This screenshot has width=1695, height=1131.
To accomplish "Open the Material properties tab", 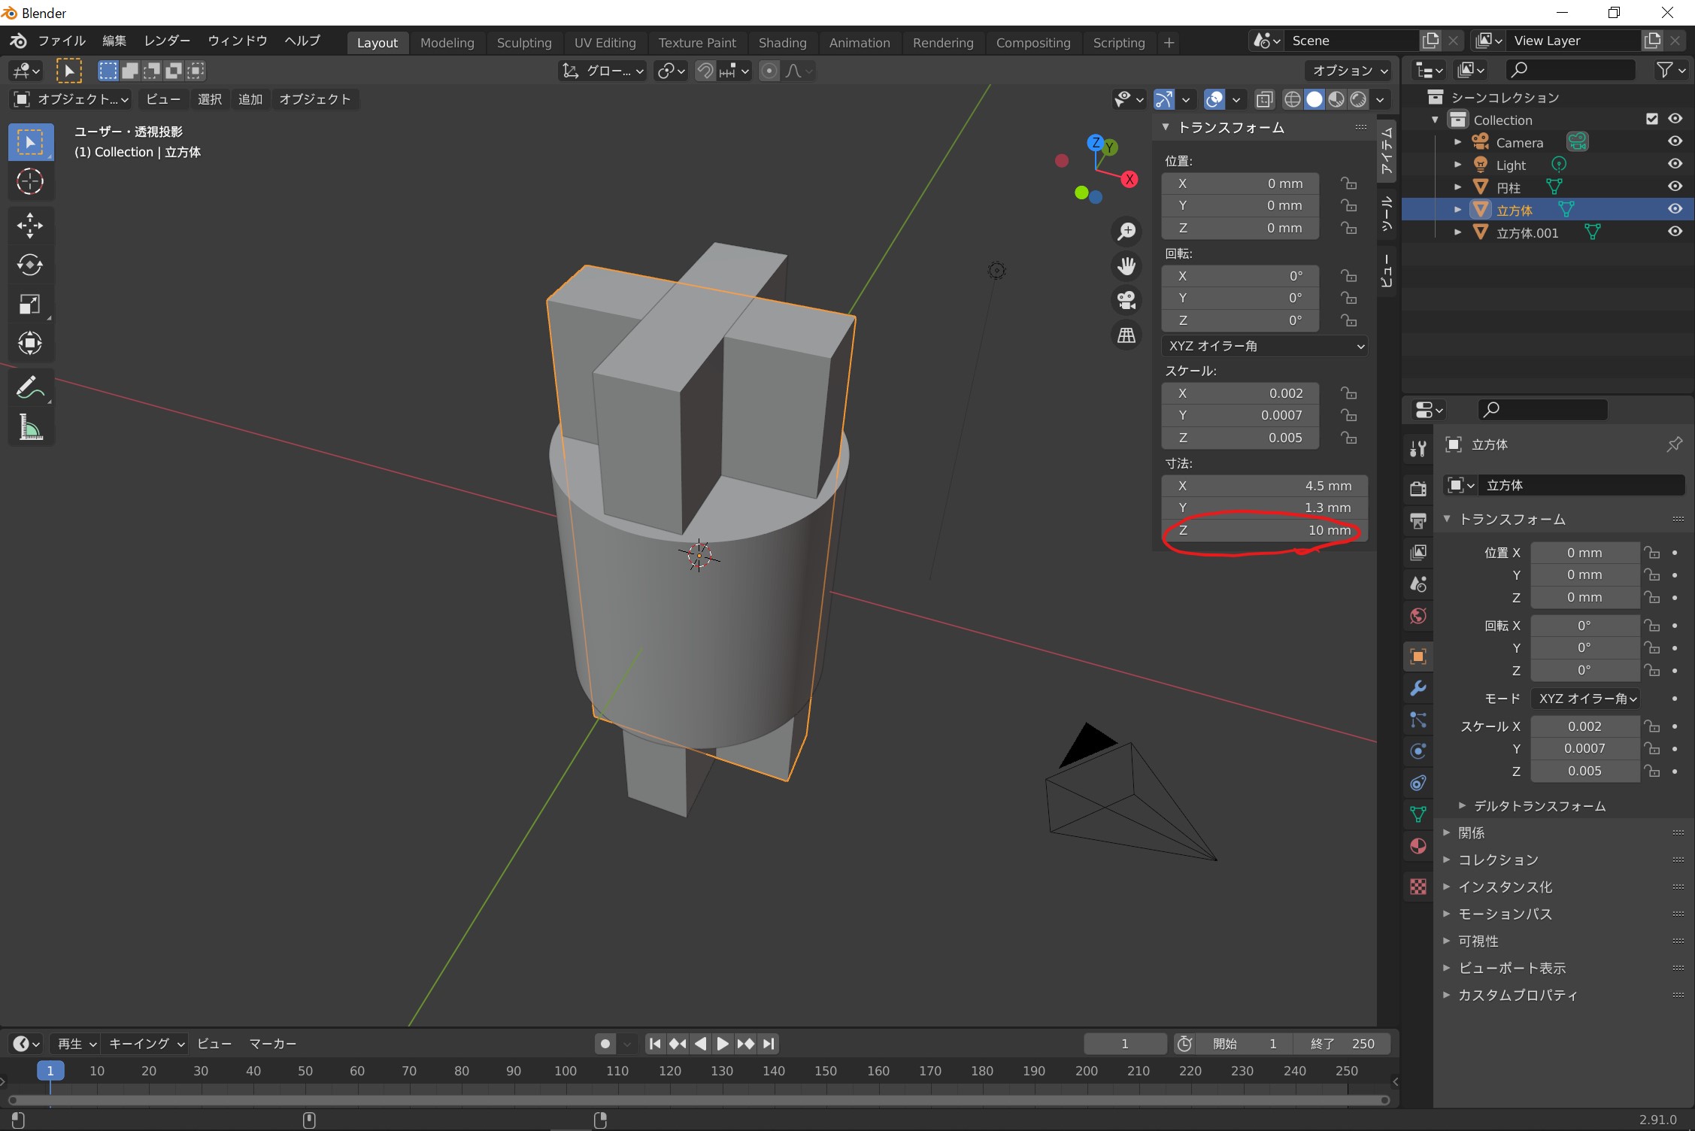I will pos(1418,846).
